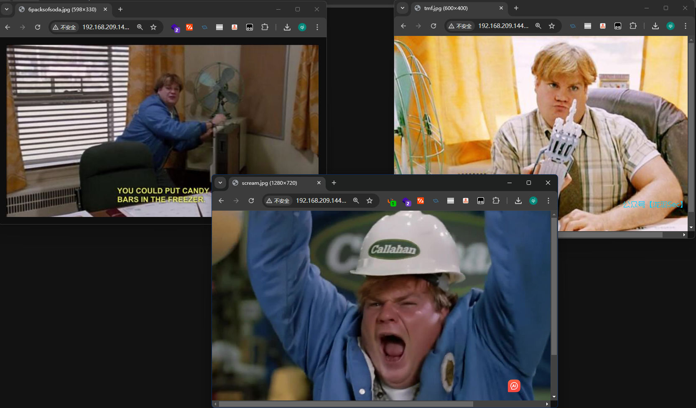
Task: Open profile avatar in 6packsofsoda.jpg window
Action: click(x=302, y=27)
